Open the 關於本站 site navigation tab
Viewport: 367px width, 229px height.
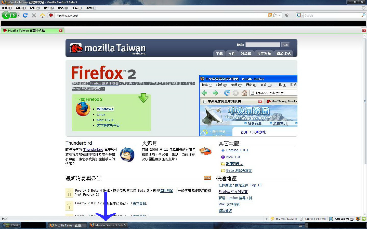coord(283,54)
